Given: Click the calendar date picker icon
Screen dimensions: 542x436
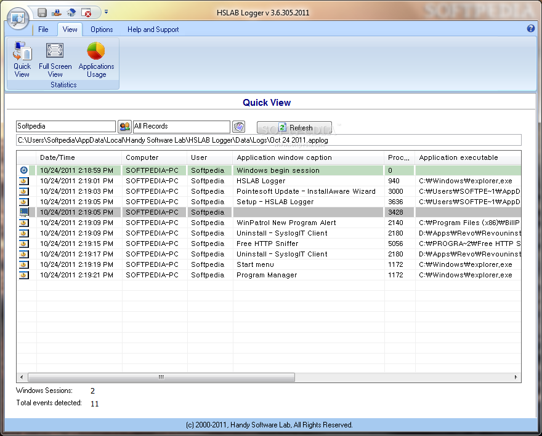Looking at the screenshot, I should pos(238,127).
